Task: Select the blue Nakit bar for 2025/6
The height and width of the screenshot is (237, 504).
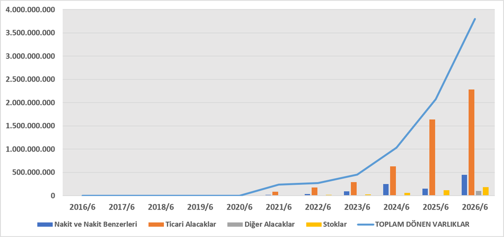Action: point(425,192)
